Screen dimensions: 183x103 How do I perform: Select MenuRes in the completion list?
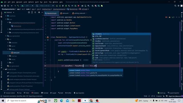pyautogui.click(x=121, y=41)
